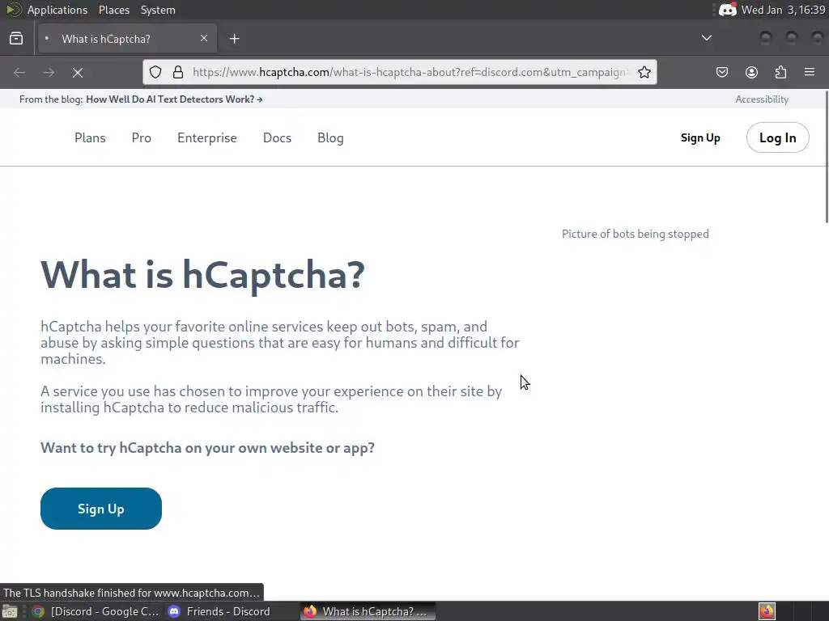Bookmark this page with the star icon
The image size is (829, 621).
click(x=644, y=72)
